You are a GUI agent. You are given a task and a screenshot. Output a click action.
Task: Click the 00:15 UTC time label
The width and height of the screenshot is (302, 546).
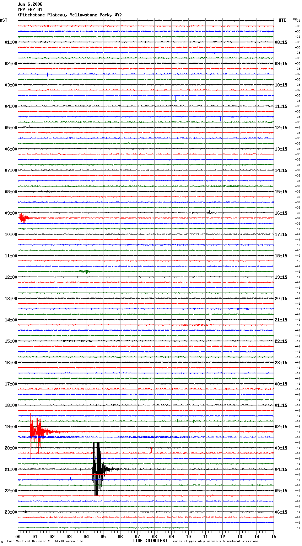tap(281, 384)
